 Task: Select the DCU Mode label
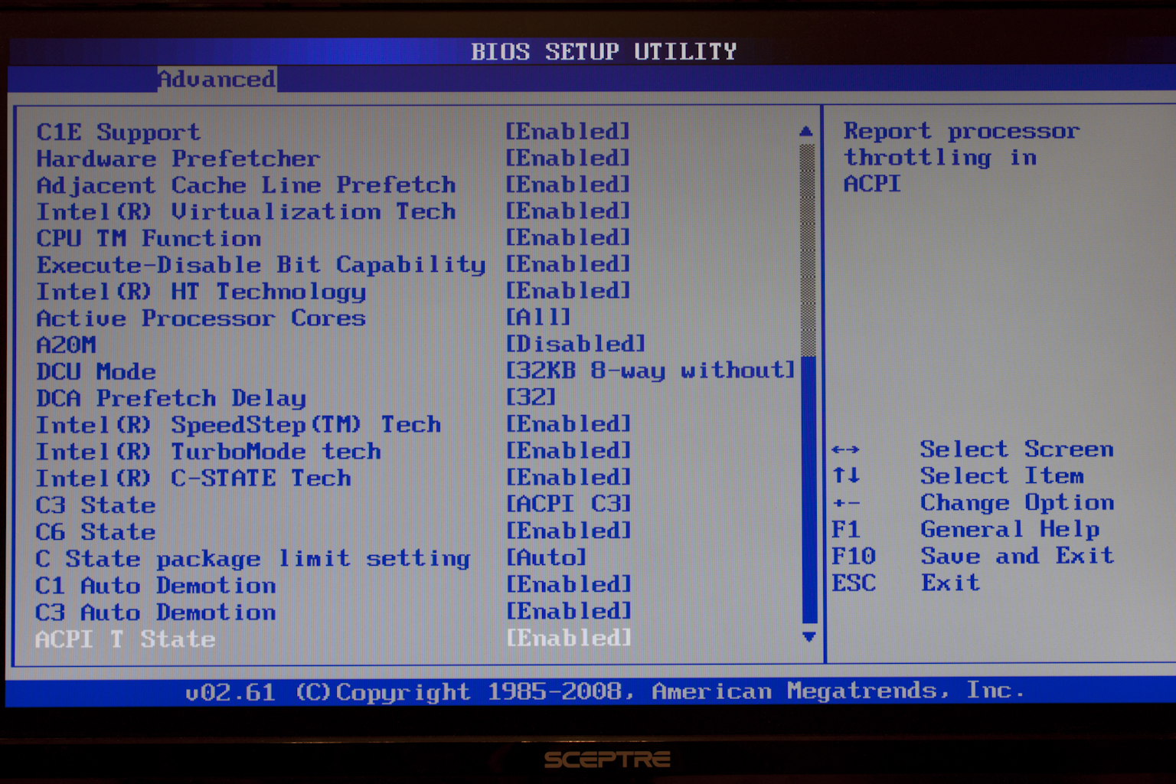click(96, 372)
